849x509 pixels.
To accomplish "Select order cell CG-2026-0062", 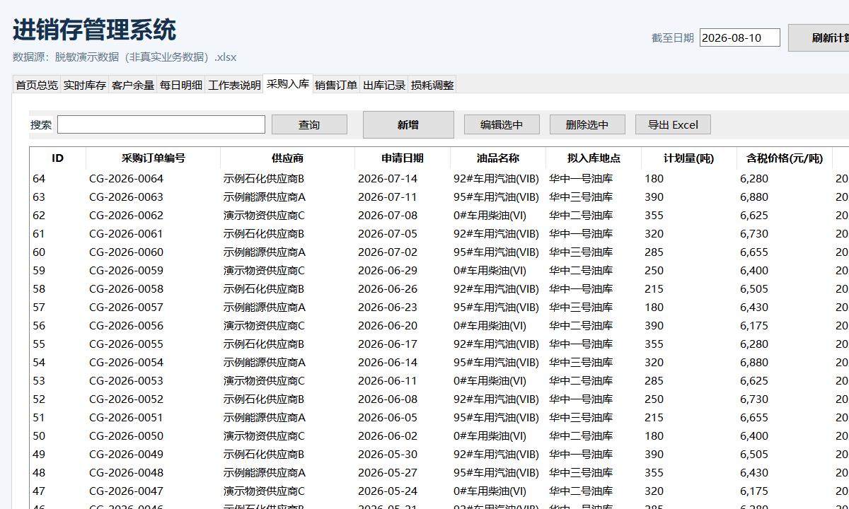I will tap(126, 215).
